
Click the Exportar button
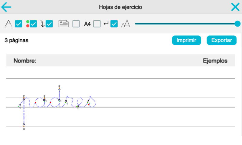point(221,40)
